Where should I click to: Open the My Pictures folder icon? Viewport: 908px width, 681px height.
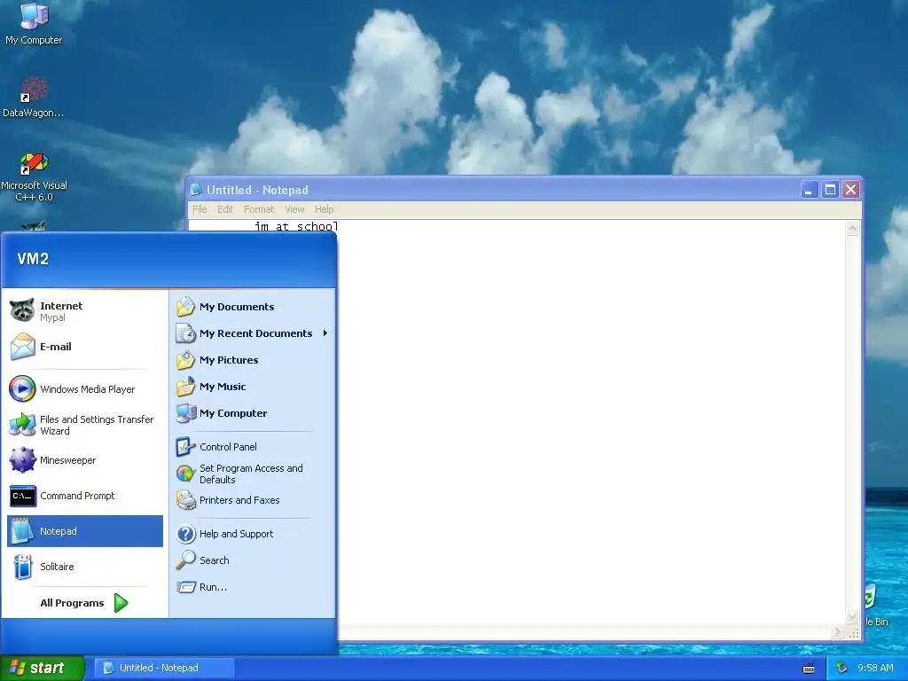tap(186, 360)
